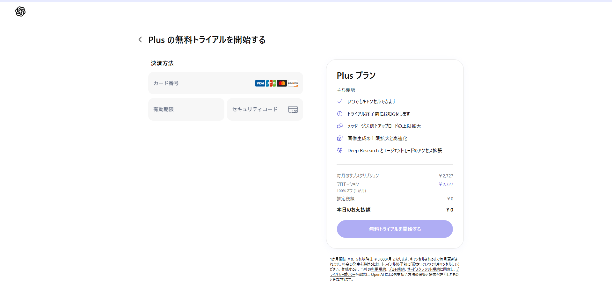
Task: Click the text いつでもキャンセルできます
Action: 371,101
